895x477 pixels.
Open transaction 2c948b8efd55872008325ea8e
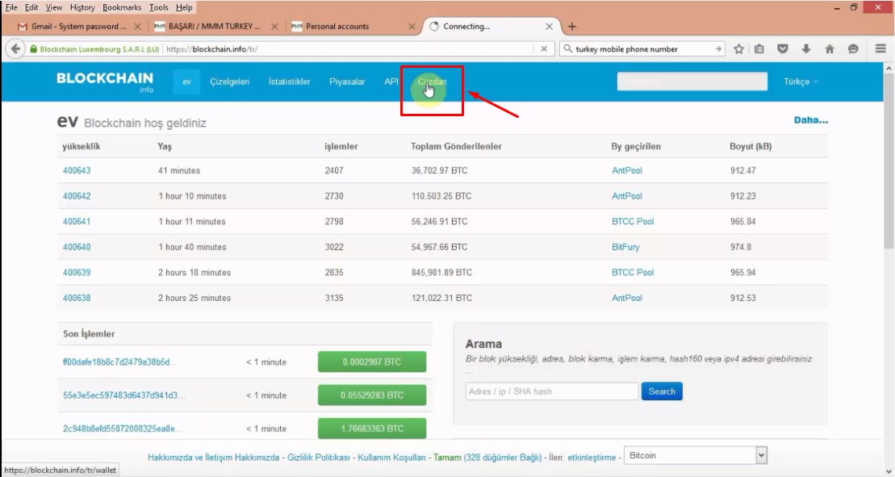[x=123, y=429]
